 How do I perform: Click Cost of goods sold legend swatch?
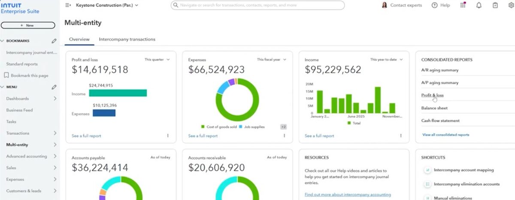point(203,127)
